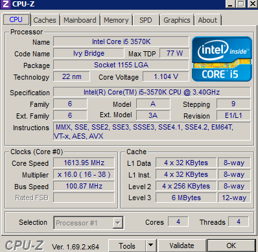The width and height of the screenshot is (258, 252).
Task: Expand the Tools dropdown arrow
Action: (151, 246)
